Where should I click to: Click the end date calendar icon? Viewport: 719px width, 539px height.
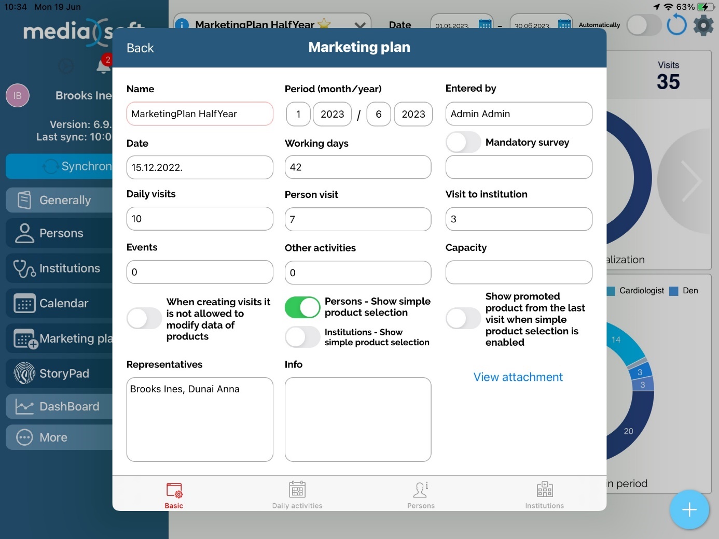(564, 24)
